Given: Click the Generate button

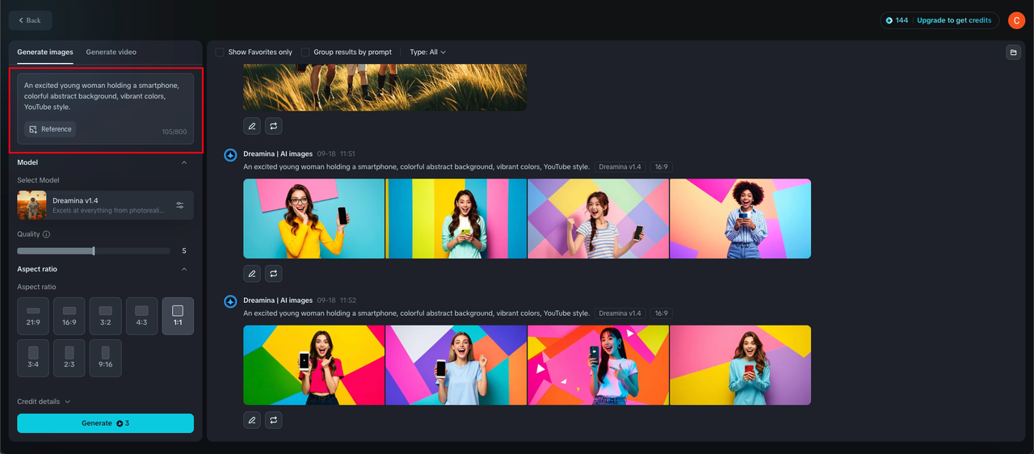Looking at the screenshot, I should pos(106,423).
